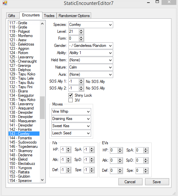This screenshot has height=196, width=178.
Task: Increase the SpA EV spinner
Action: tap(146, 149)
